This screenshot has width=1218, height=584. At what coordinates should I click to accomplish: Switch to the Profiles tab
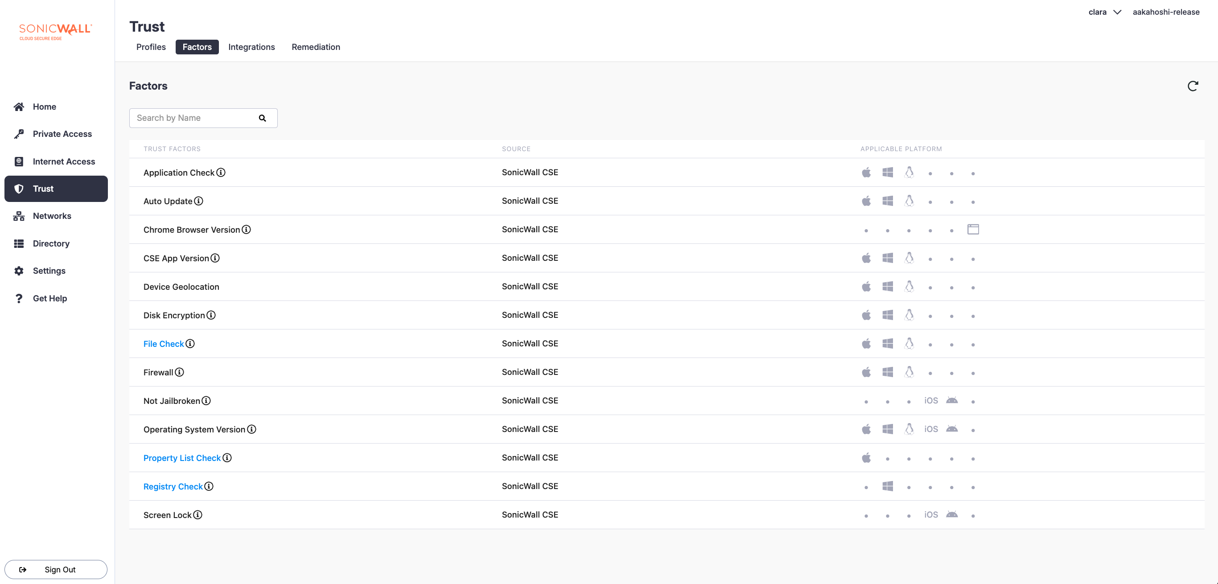point(151,47)
